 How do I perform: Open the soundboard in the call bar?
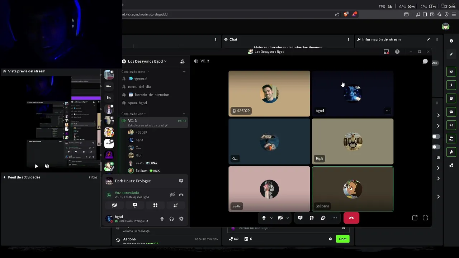click(323, 218)
